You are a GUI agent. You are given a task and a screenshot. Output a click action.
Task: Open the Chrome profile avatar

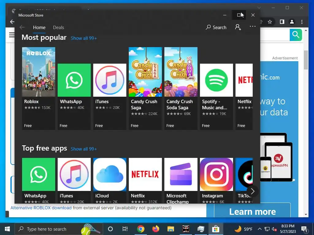[x=292, y=22]
